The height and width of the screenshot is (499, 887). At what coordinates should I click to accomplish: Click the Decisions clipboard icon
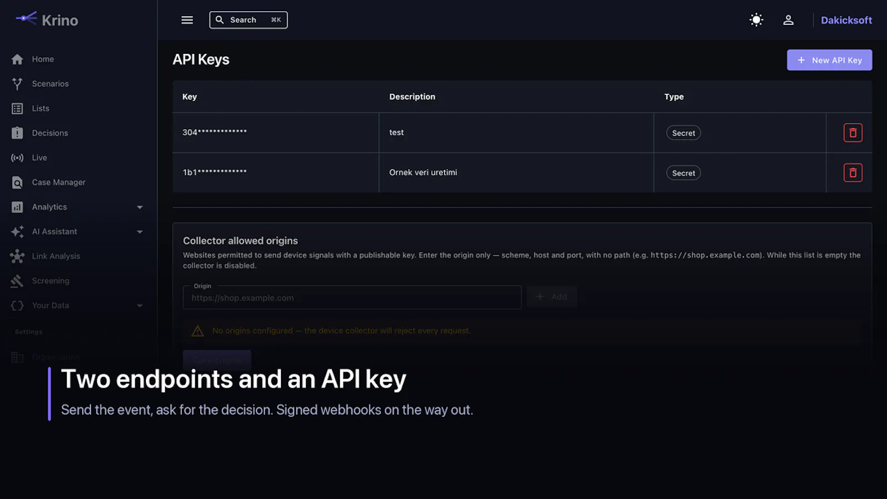(17, 133)
